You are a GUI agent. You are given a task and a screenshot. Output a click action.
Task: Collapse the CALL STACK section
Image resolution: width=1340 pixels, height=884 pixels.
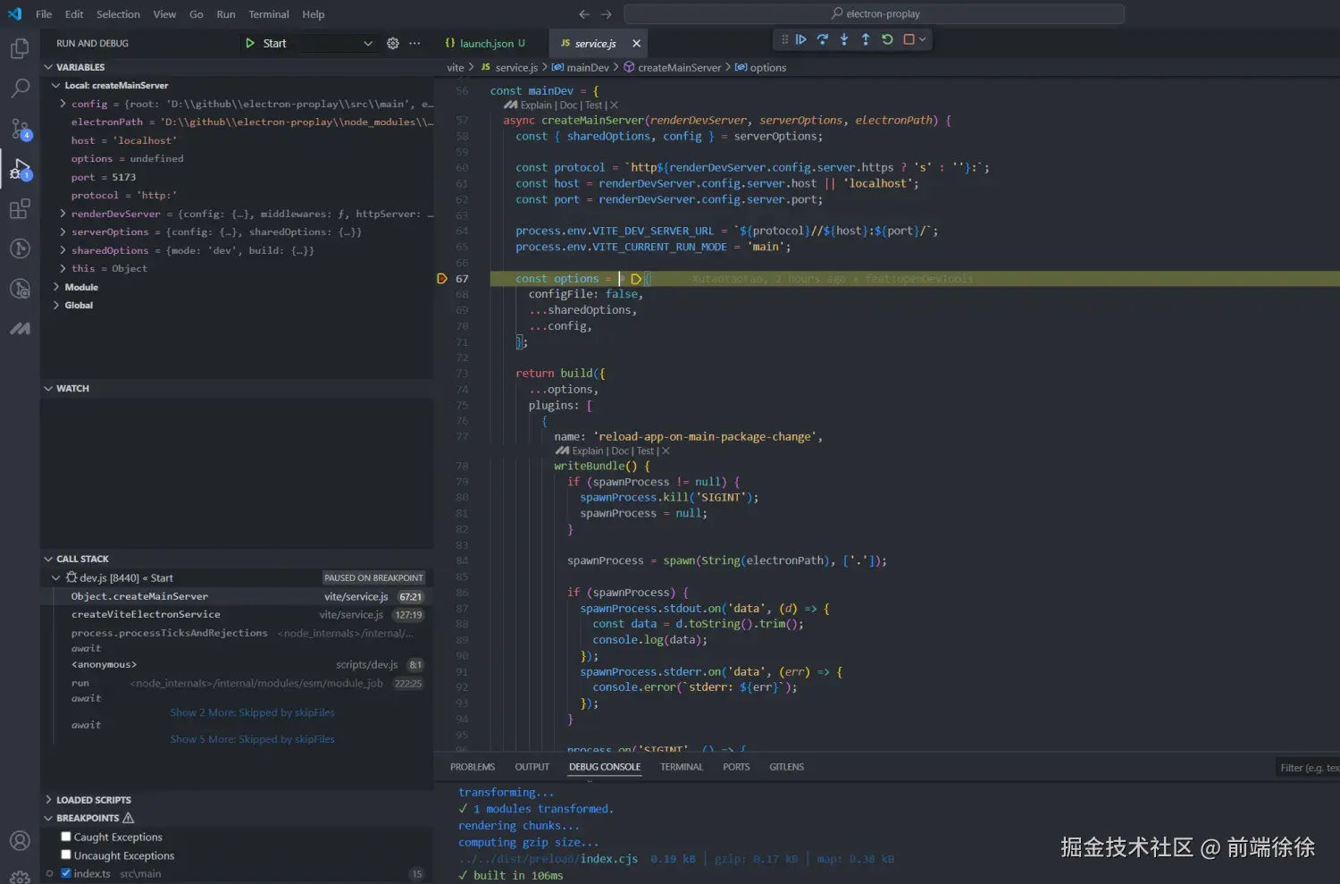click(48, 559)
